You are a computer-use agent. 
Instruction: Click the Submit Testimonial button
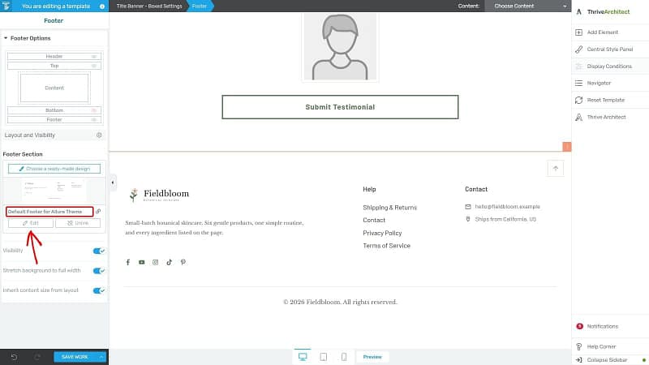click(340, 107)
